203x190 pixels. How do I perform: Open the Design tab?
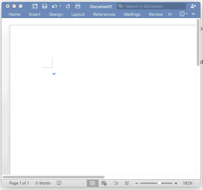pyautogui.click(x=56, y=14)
